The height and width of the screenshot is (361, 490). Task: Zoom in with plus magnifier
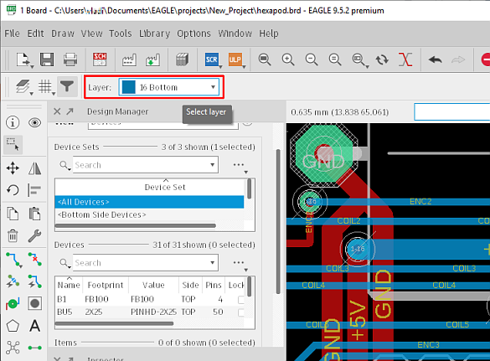click(288, 59)
